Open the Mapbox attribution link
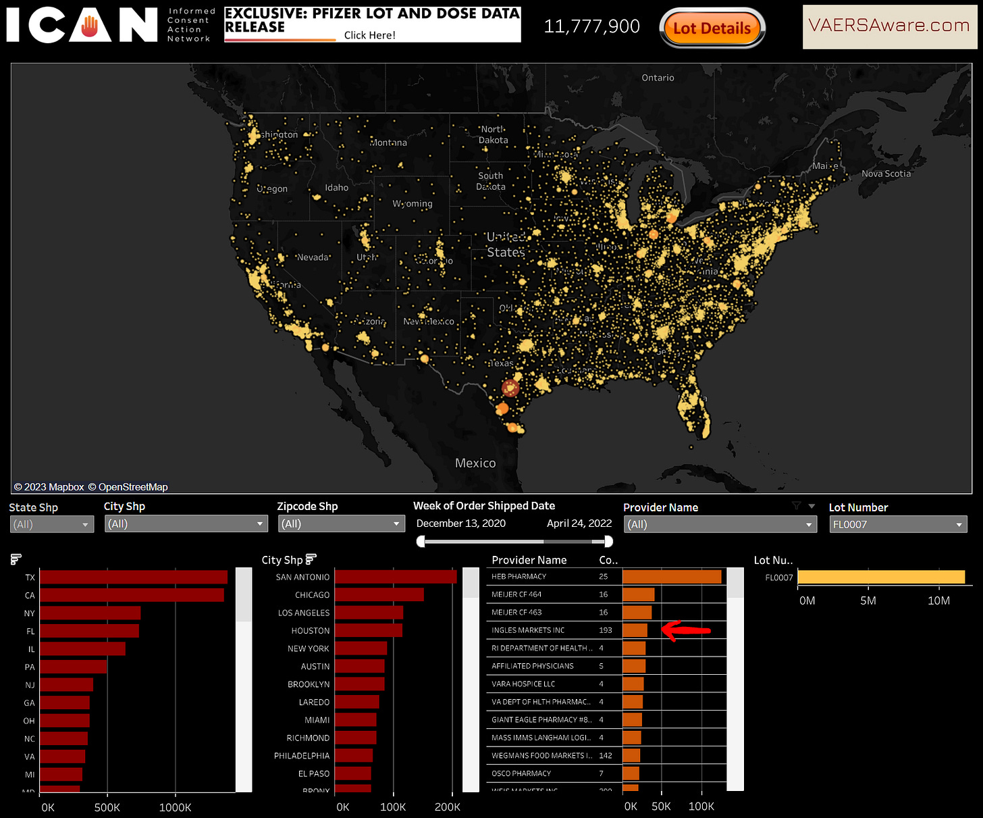This screenshot has height=818, width=983. (49, 487)
